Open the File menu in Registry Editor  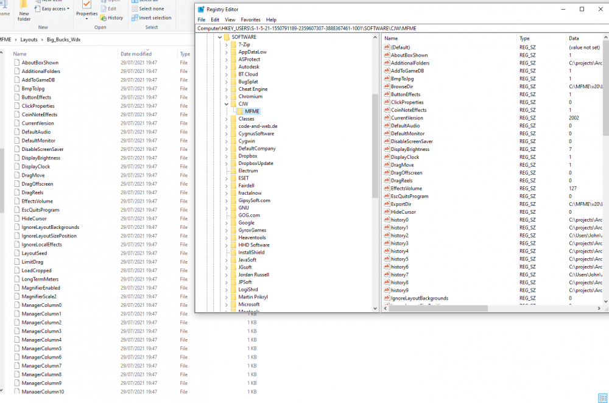click(202, 20)
